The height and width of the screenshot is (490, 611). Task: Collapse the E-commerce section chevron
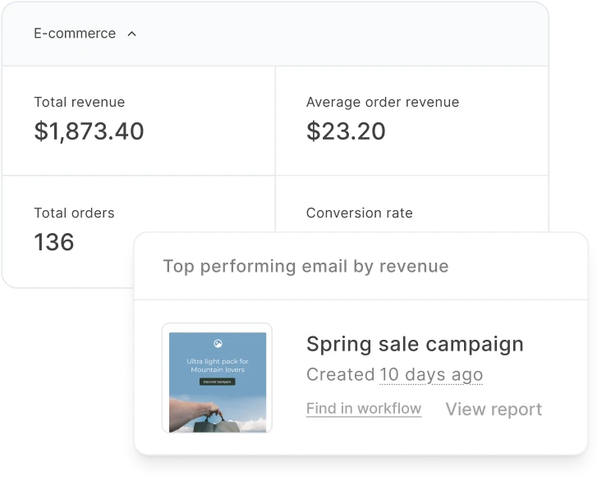pyautogui.click(x=132, y=34)
